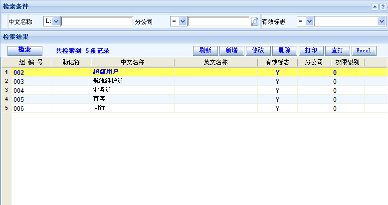Click the 分公司 lookup magnifier icon

tap(254, 21)
